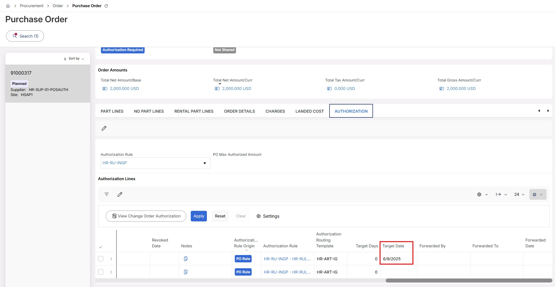The image size is (555, 287).
Task: Expand the Authorization Rule HR-RU-INGP dropdown
Action: point(205,163)
